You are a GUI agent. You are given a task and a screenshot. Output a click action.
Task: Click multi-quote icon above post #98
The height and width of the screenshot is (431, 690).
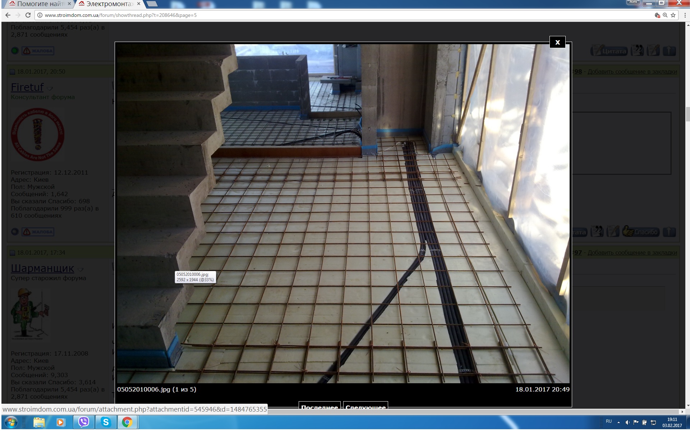[x=637, y=51]
